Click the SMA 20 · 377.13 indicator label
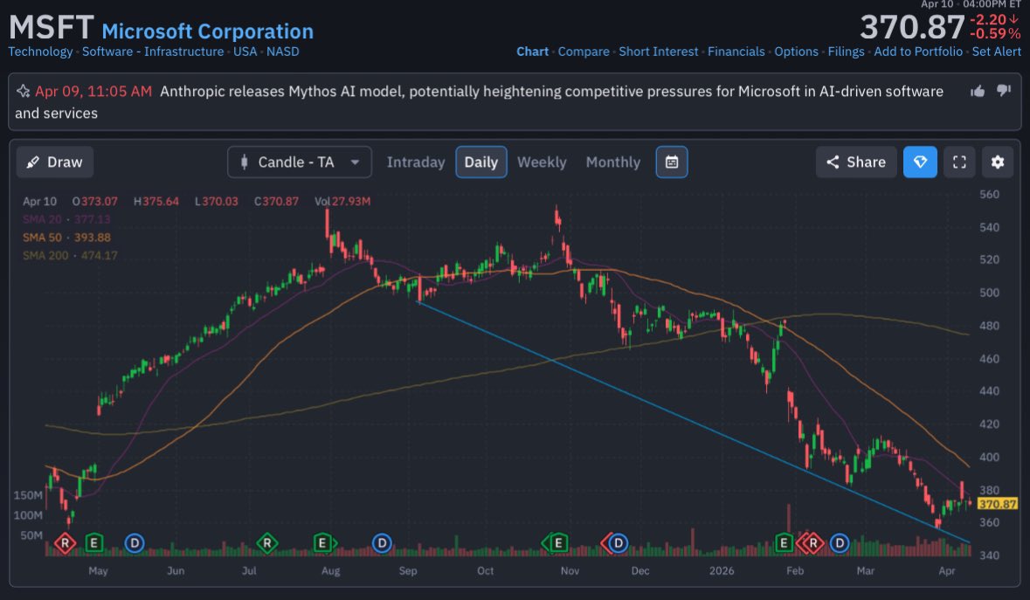 coord(66,219)
